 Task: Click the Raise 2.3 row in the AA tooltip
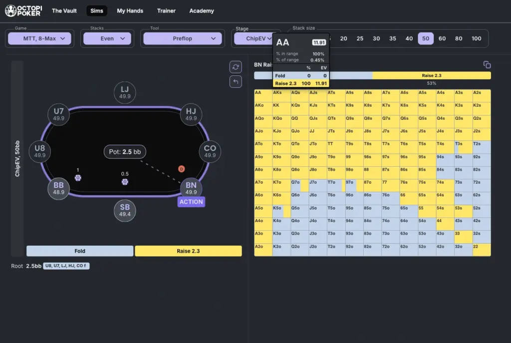(301, 83)
